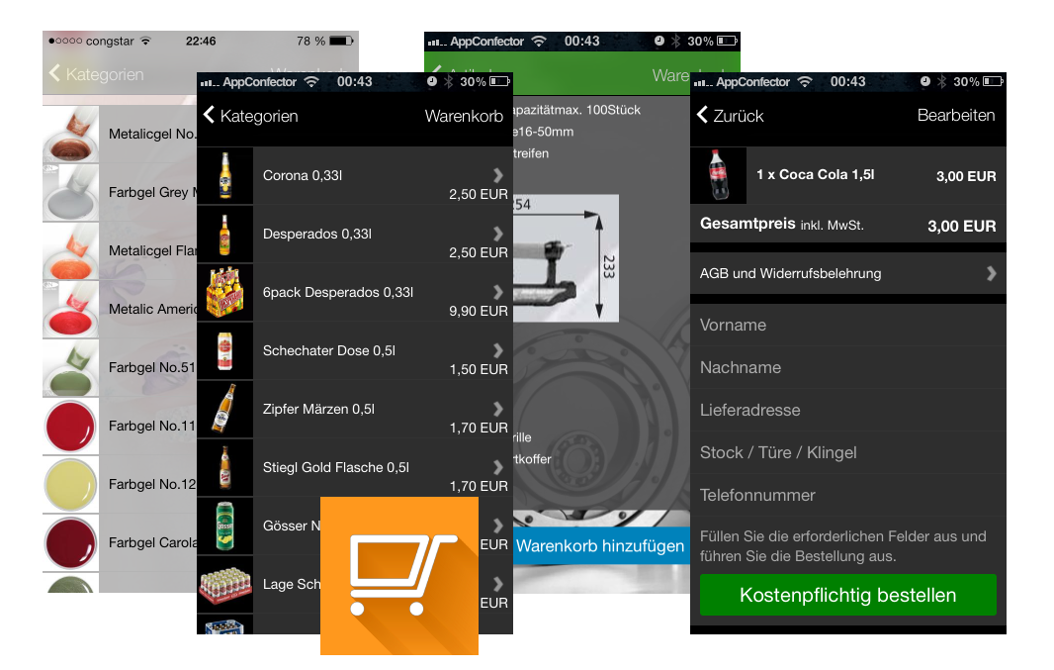1054x670 pixels.
Task: Select the 6pack Desperados 0,33l text
Action: 338,293
